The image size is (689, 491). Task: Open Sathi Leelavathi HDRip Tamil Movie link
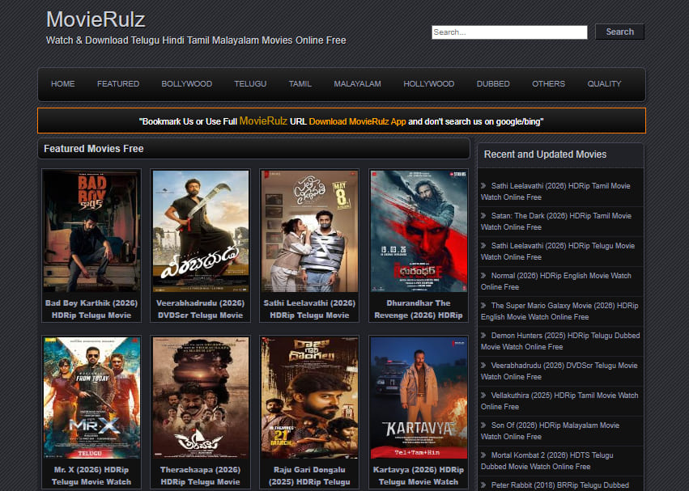pos(556,192)
